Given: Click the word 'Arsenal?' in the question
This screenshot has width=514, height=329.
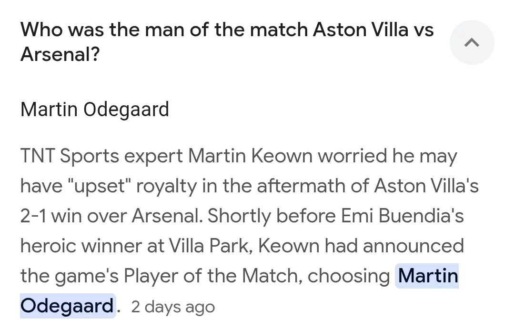Looking at the screenshot, I should tap(60, 55).
